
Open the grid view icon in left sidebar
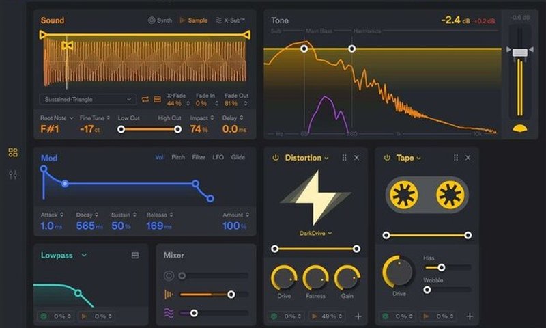click(x=13, y=152)
